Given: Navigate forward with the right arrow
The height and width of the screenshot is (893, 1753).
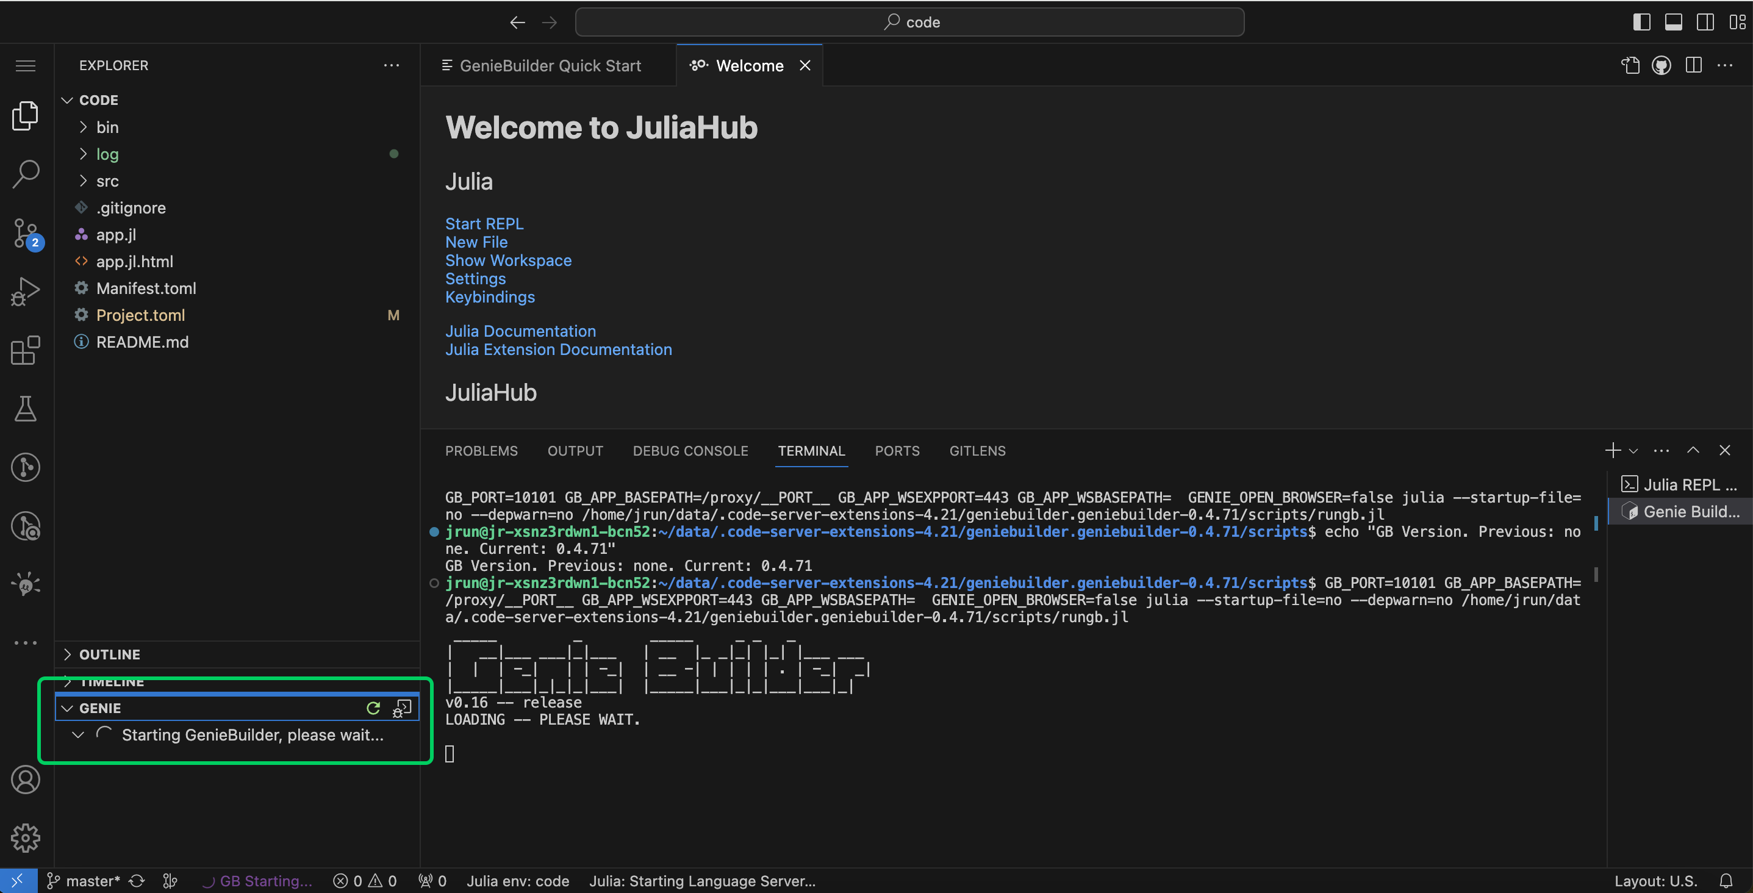Looking at the screenshot, I should pyautogui.click(x=549, y=23).
